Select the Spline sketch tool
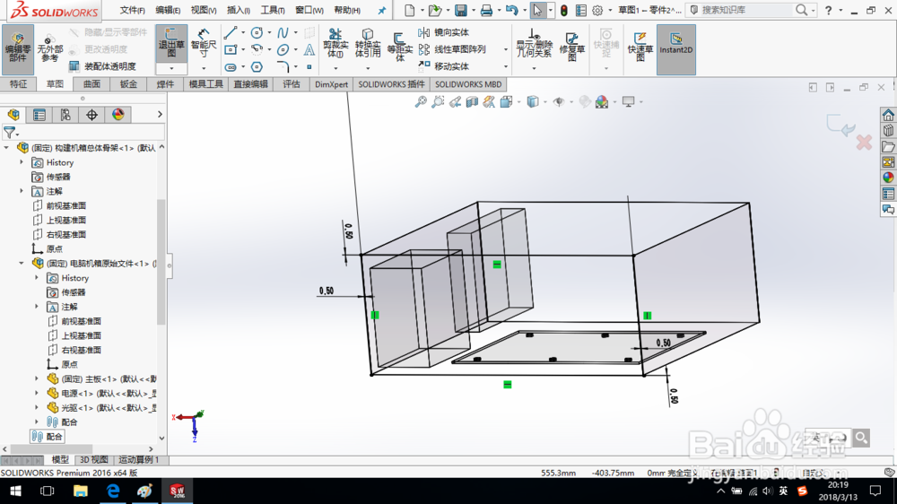Screen dimensions: 897x504 click(x=283, y=32)
